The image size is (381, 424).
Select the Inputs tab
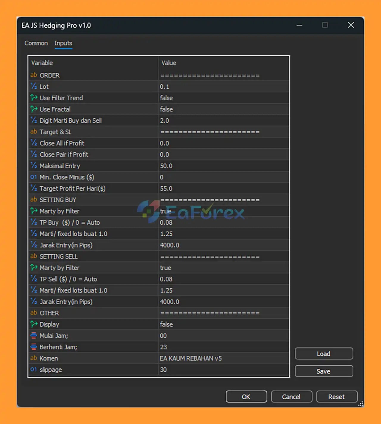[63, 43]
